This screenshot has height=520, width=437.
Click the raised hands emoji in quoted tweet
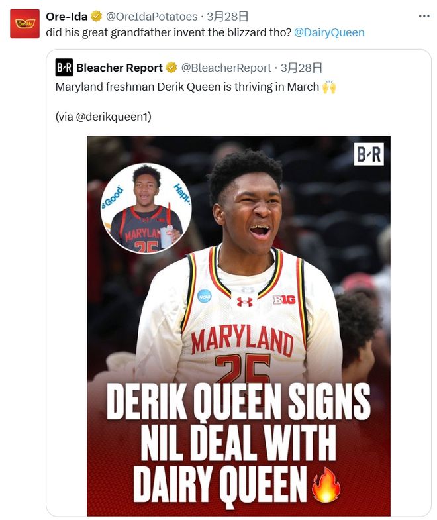pyautogui.click(x=329, y=87)
